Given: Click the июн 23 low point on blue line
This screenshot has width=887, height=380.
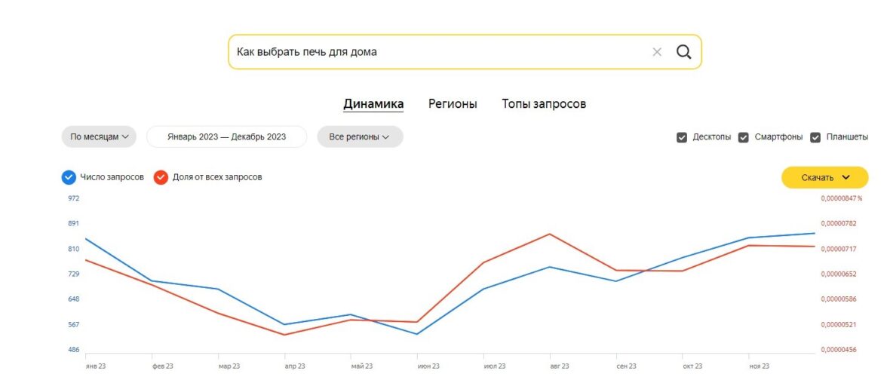Looking at the screenshot, I should click(x=417, y=334).
